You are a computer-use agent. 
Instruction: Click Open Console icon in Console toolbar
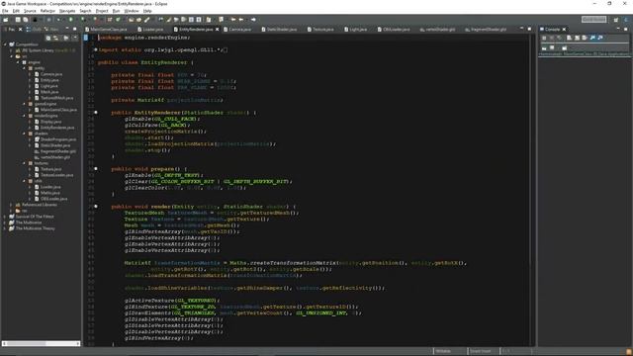point(564,48)
